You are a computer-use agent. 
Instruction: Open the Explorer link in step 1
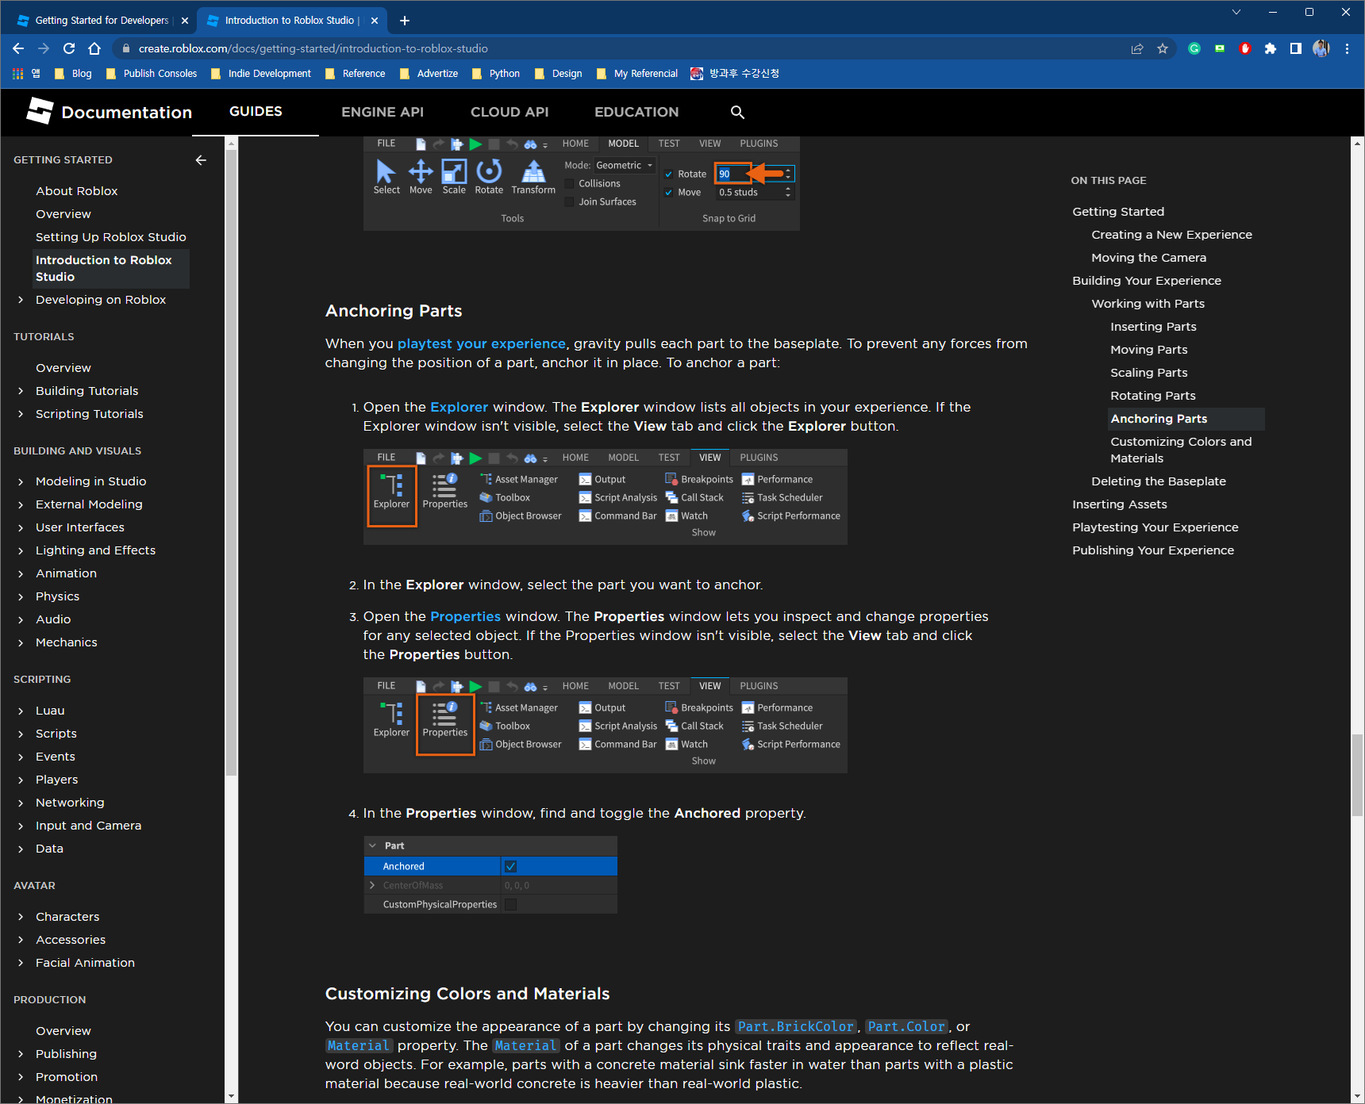tap(459, 407)
